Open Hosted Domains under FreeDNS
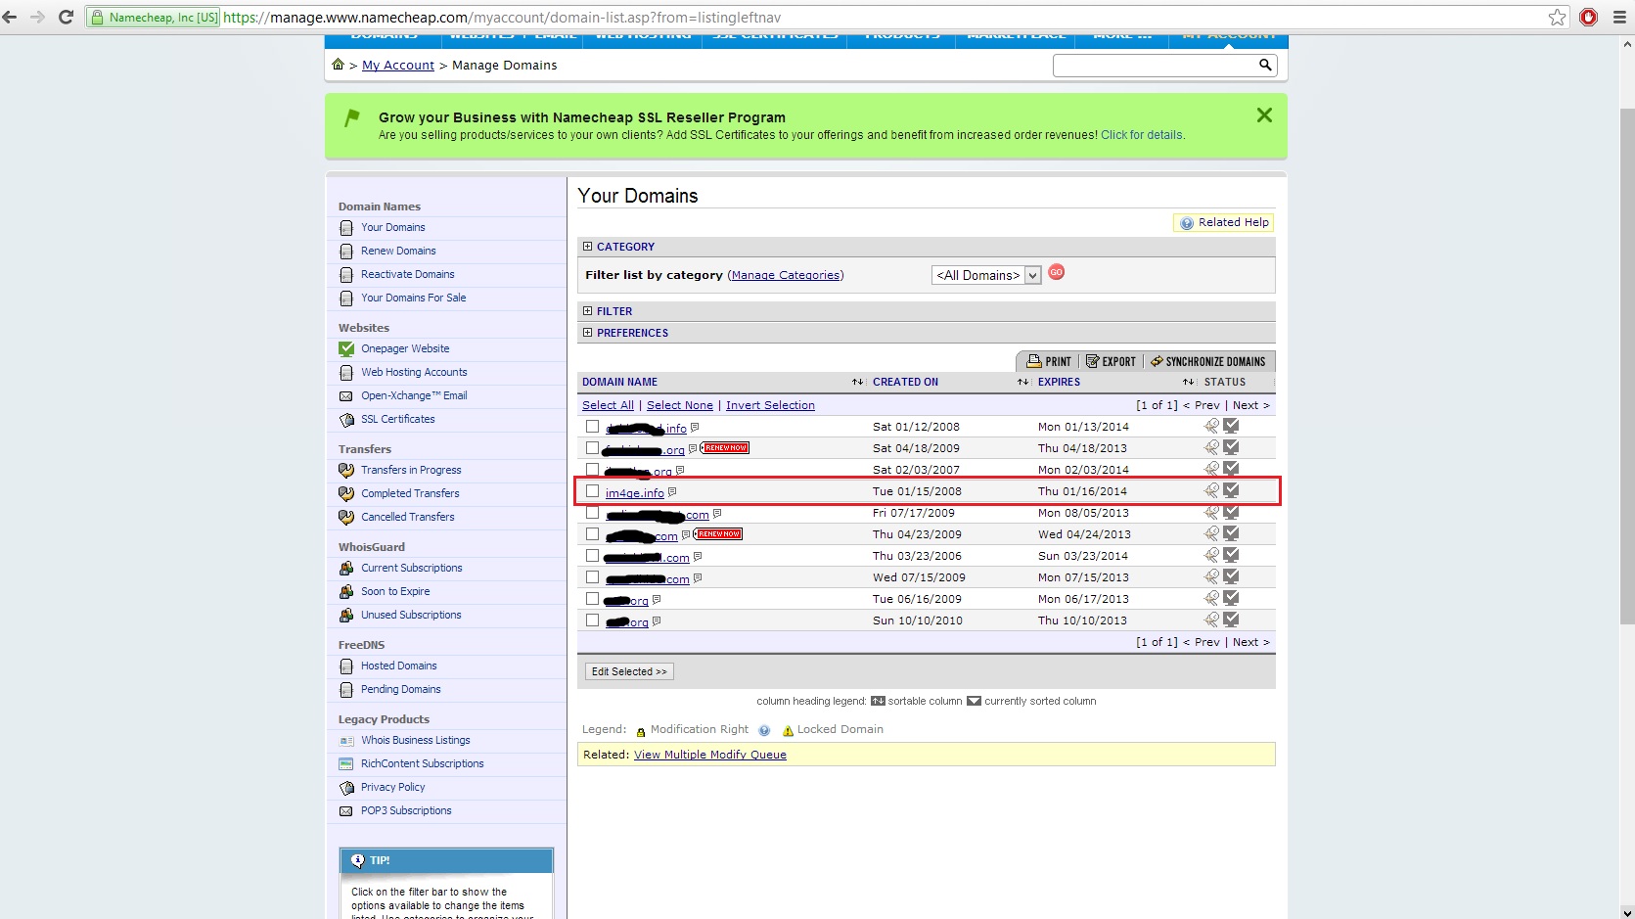Image resolution: width=1635 pixels, height=919 pixels. [x=398, y=666]
